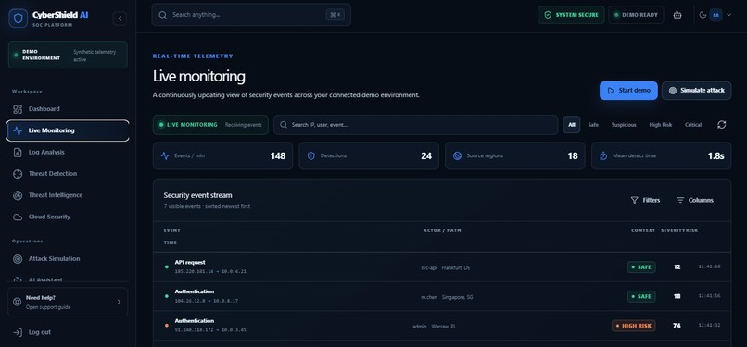
Task: Click the Dashboard grid icon
Action: tap(18, 109)
